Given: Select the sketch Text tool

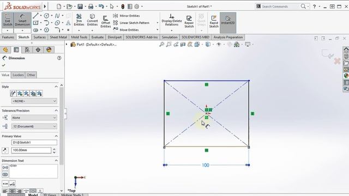Looking at the screenshot, I should click(x=68, y=23).
